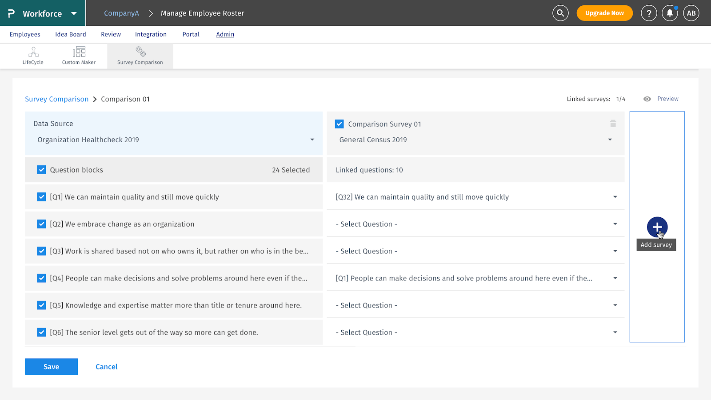Open the search icon in header
Screen dimensions: 711x400
560,13
